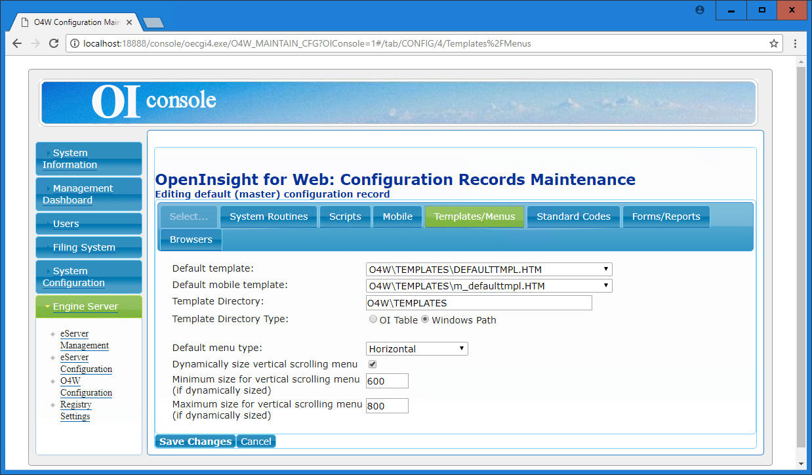Open the Registry Settings link
Screen dimensions: 812x475
pyautogui.click(x=75, y=410)
